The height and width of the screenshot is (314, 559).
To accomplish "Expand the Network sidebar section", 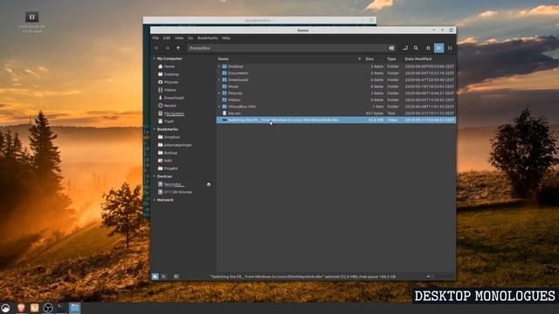I will (155, 200).
